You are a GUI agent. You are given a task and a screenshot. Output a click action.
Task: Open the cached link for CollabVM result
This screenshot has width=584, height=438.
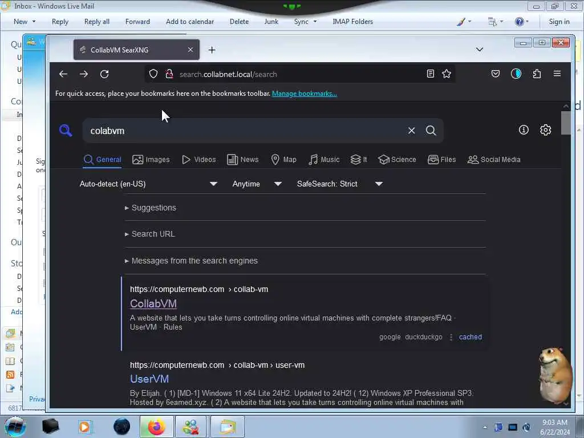(x=471, y=336)
